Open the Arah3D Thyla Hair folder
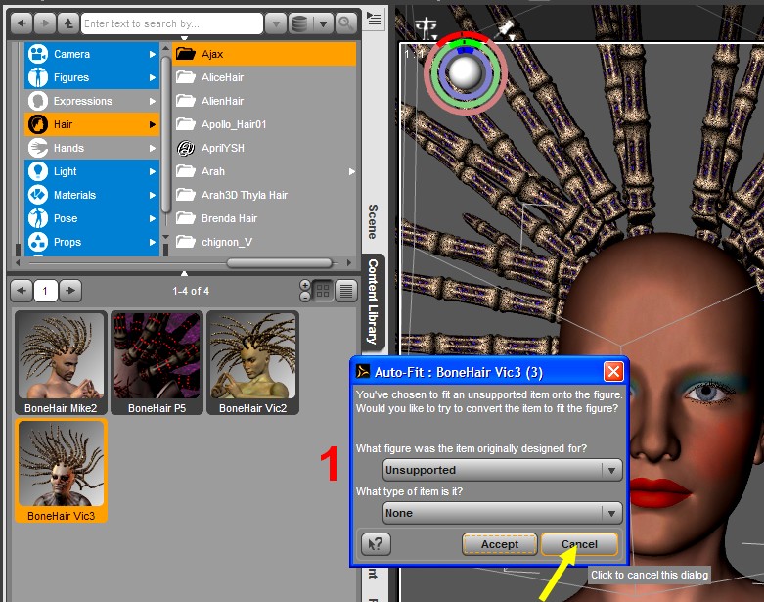The image size is (764, 602). pos(264,195)
